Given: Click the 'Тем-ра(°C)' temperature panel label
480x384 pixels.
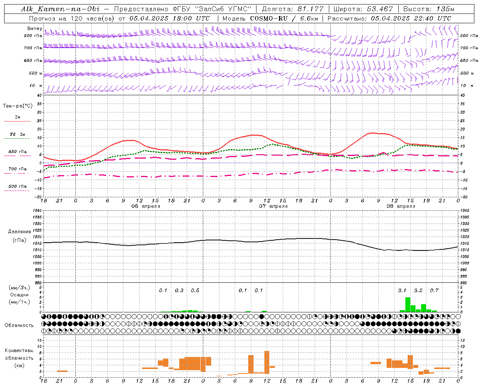Looking at the screenshot, I should pyautogui.click(x=18, y=106).
